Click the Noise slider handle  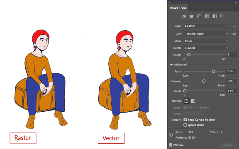coord(185,91)
